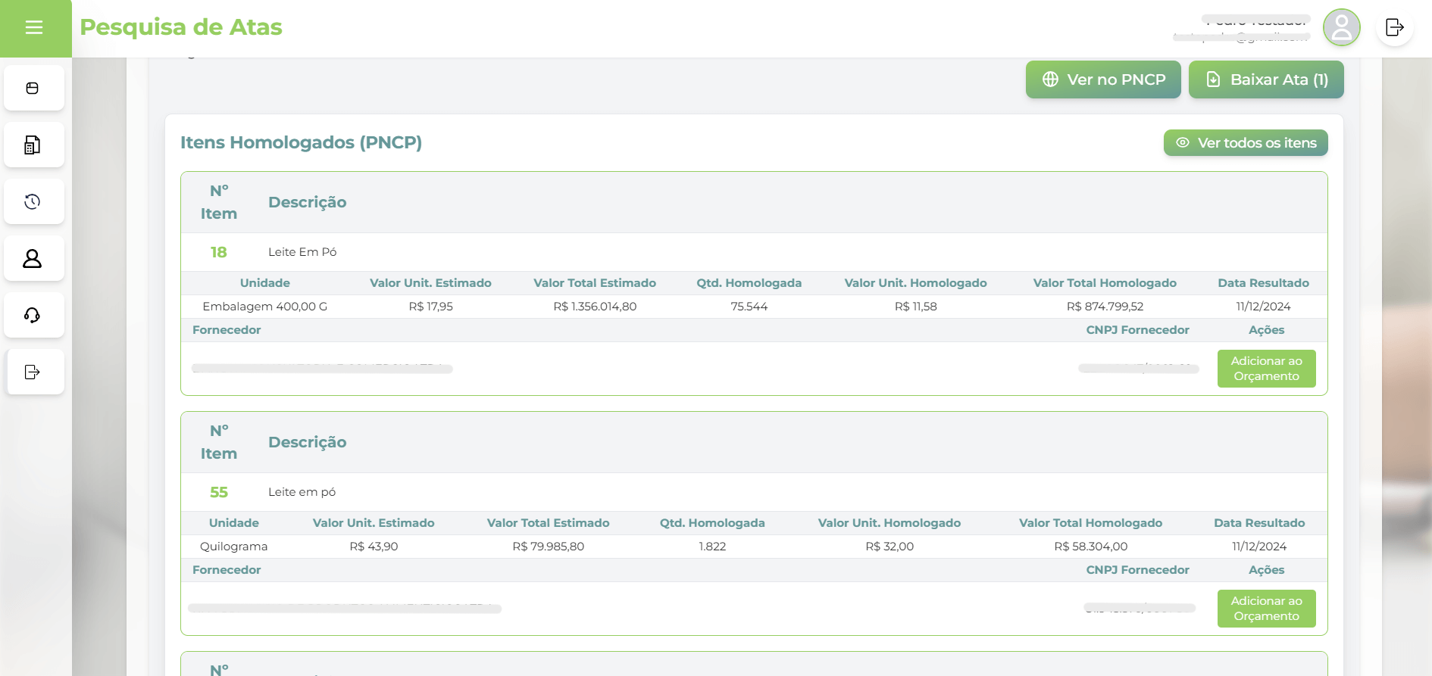Click the 'Quilograma' unit cell

(233, 547)
